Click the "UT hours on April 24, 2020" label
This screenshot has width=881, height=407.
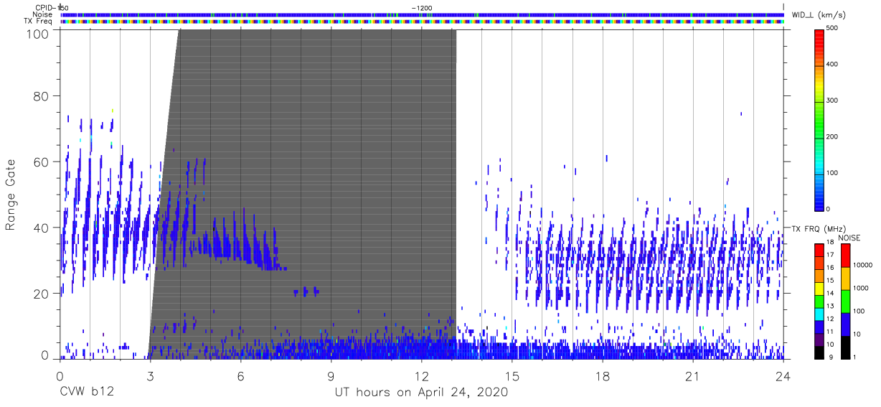pos(421,393)
